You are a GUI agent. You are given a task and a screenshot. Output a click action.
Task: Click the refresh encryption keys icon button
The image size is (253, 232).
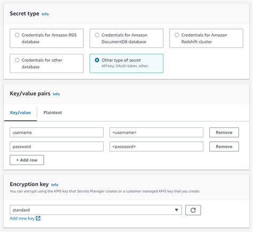193,210
